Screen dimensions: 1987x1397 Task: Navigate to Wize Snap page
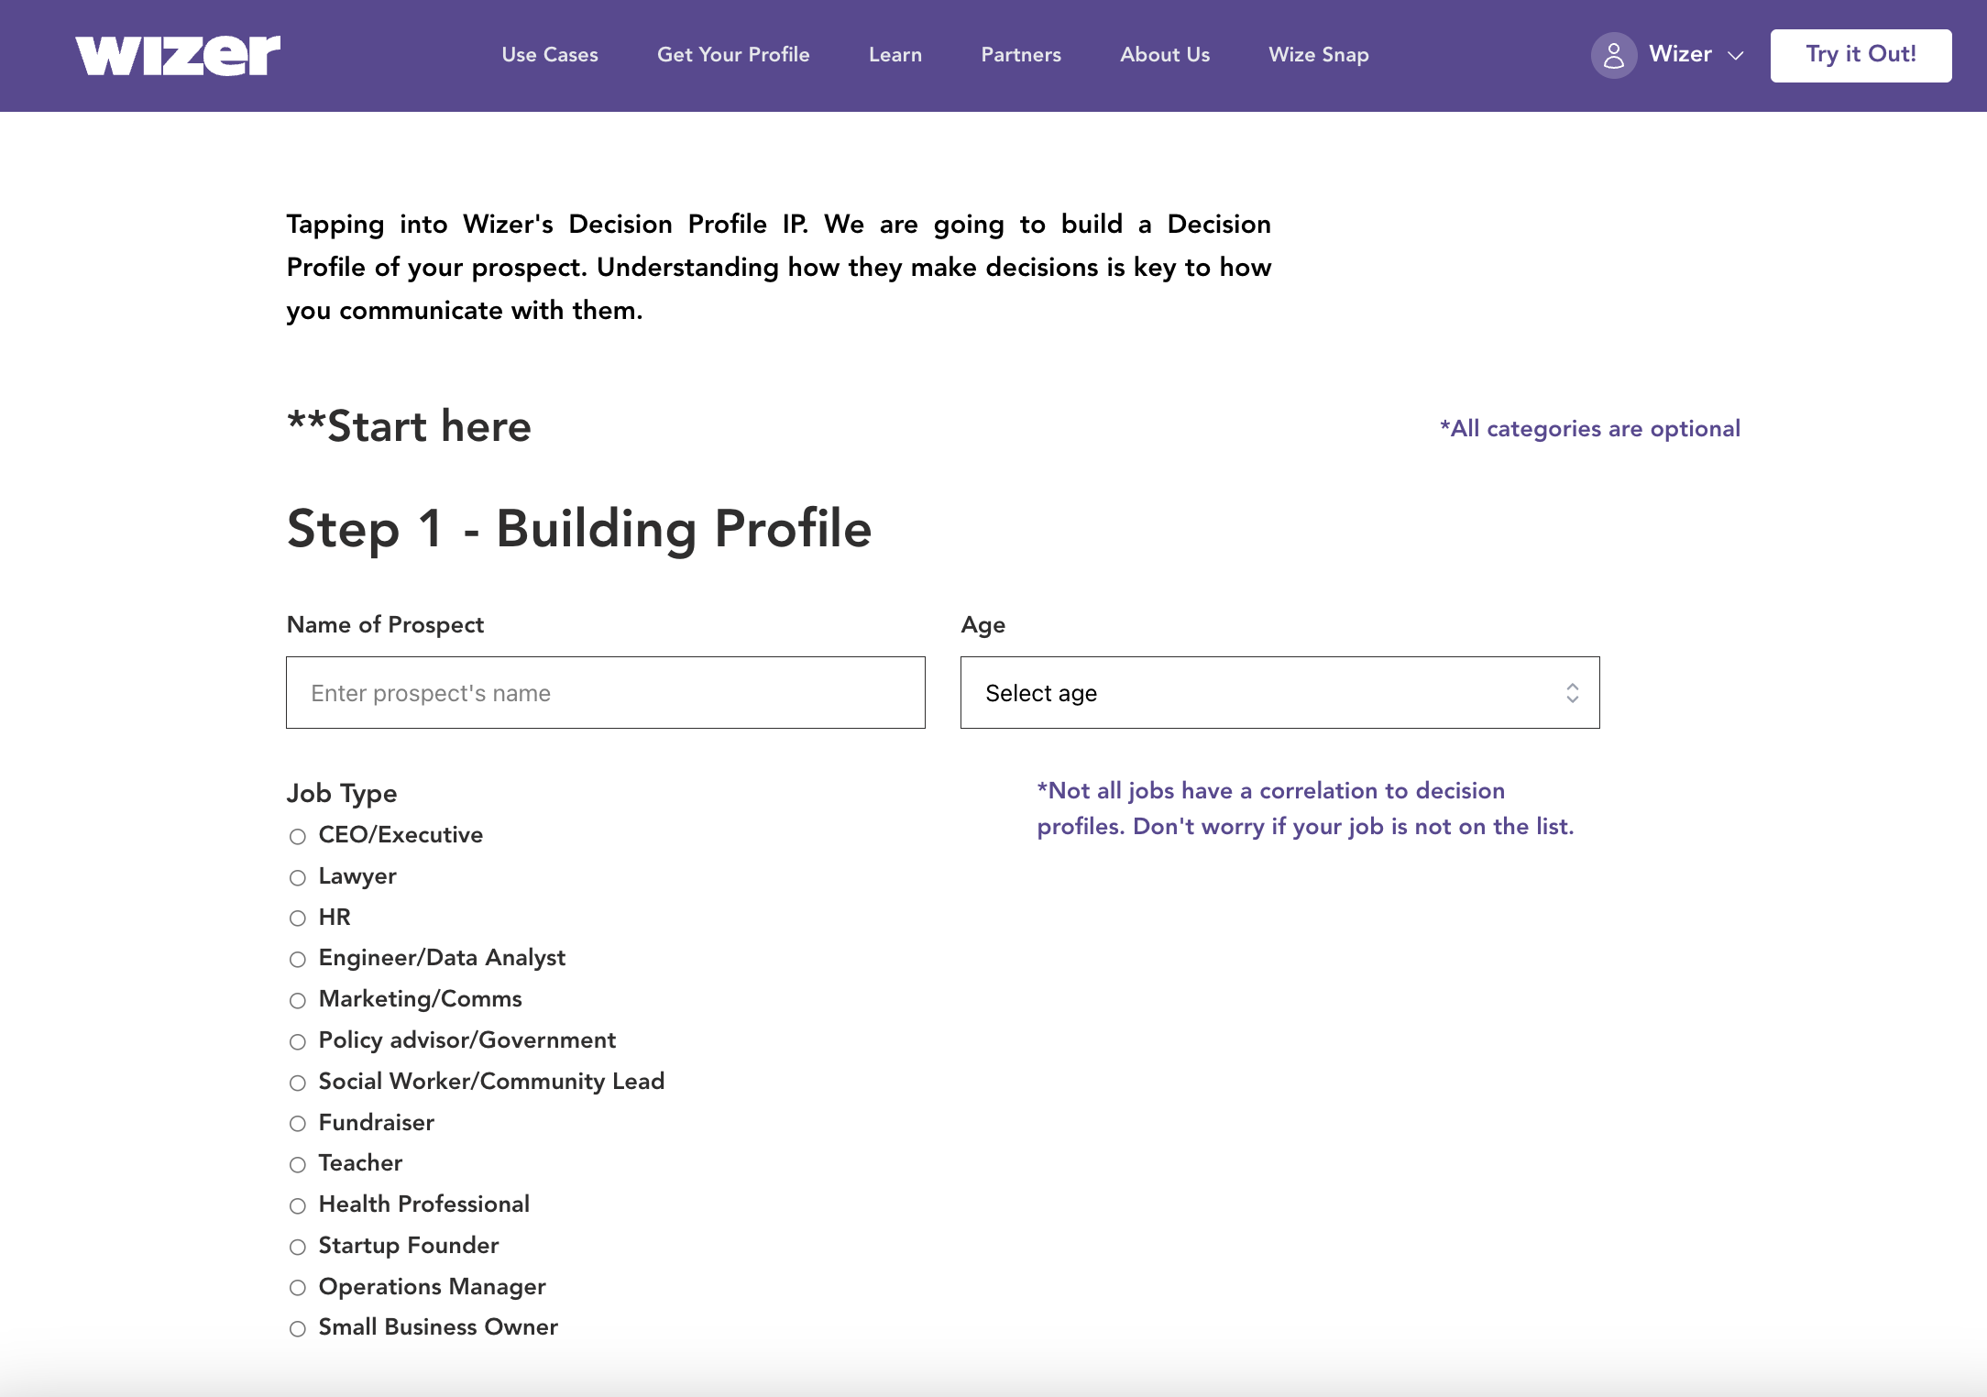click(1318, 55)
